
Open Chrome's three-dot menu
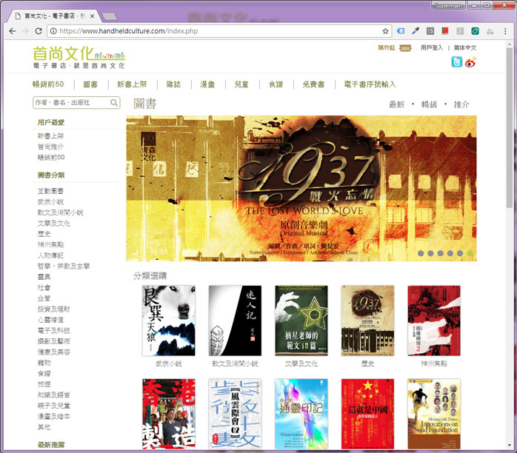[x=505, y=31]
